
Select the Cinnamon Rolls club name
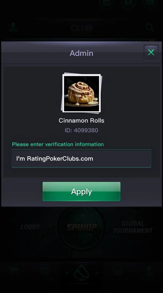pyautogui.click(x=81, y=120)
